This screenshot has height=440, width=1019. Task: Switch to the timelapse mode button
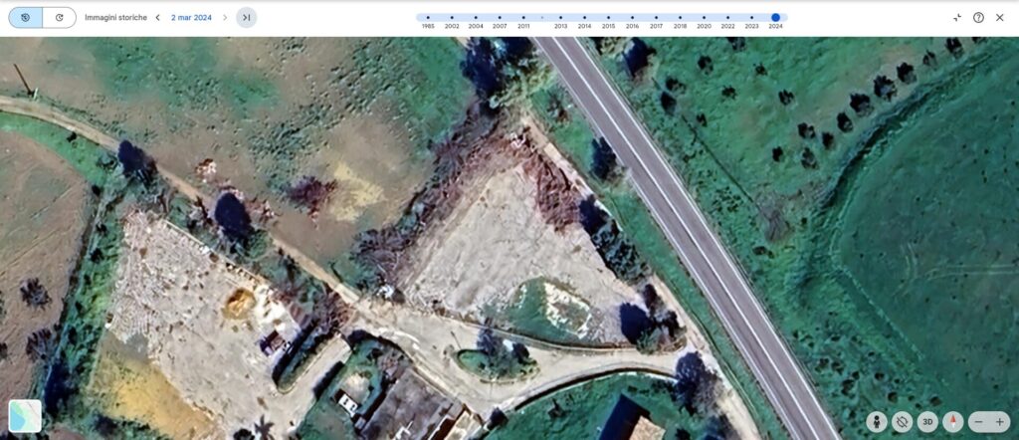coord(60,18)
